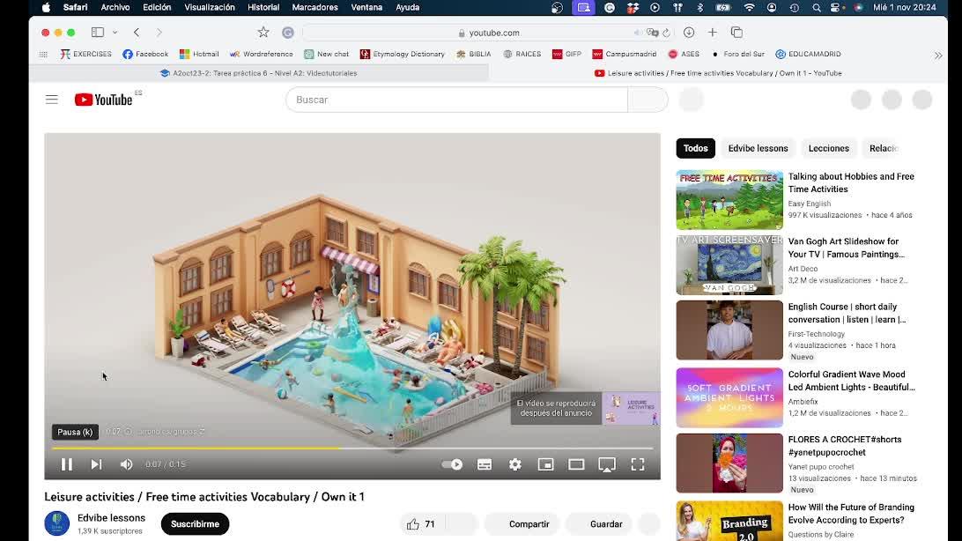Screen dimensions: 962x541
Task: Select the Edvibe lessons filter chip
Action: click(758, 148)
